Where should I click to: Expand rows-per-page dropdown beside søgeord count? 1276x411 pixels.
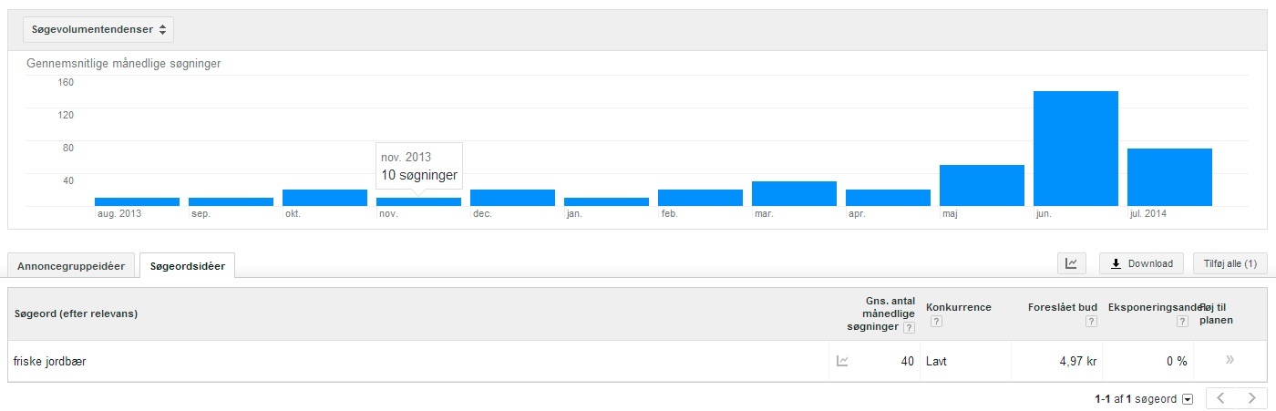coord(1188,399)
